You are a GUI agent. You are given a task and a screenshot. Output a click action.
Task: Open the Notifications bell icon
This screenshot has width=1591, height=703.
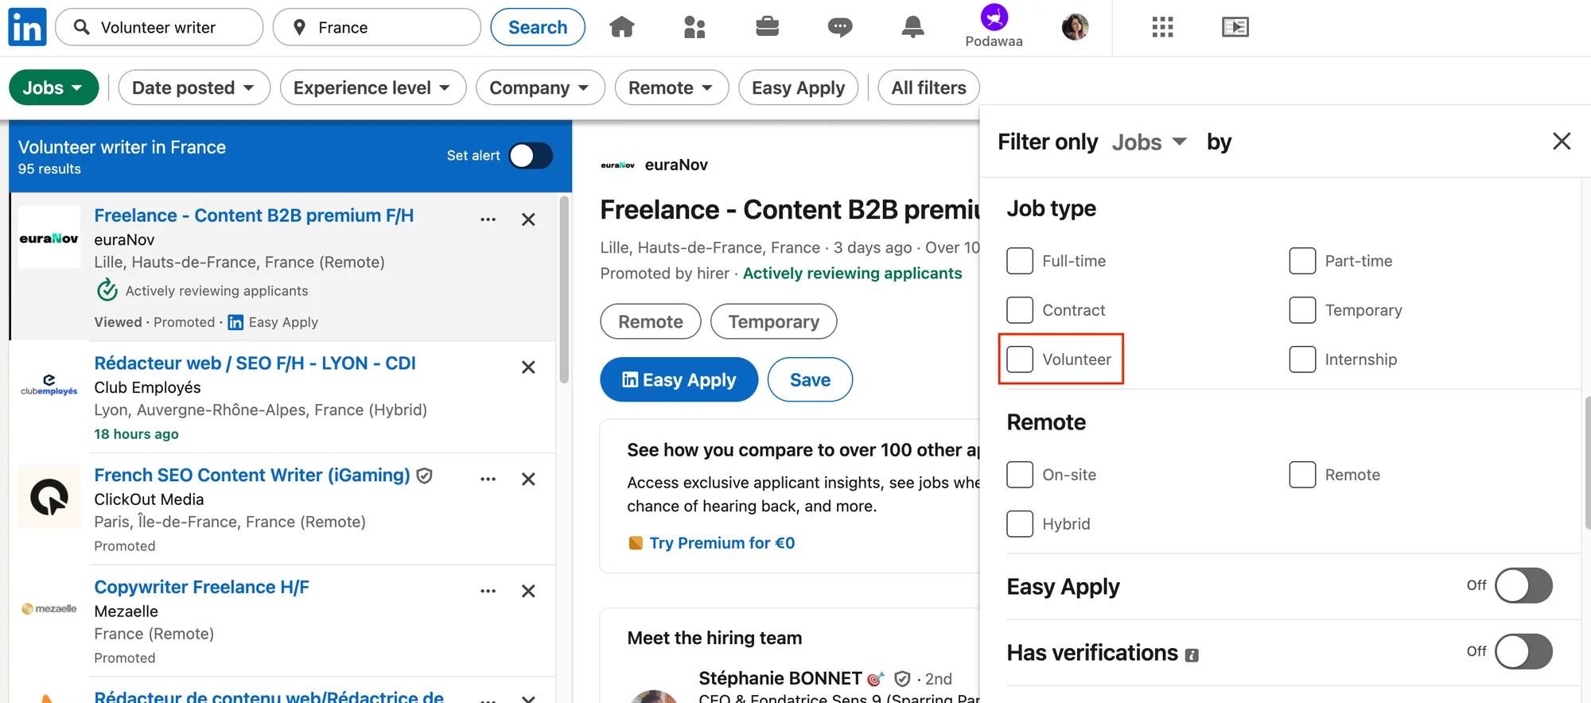click(x=912, y=27)
